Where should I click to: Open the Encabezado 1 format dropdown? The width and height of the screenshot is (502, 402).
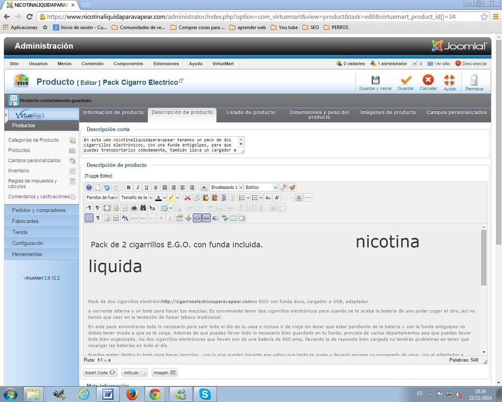(x=226, y=187)
